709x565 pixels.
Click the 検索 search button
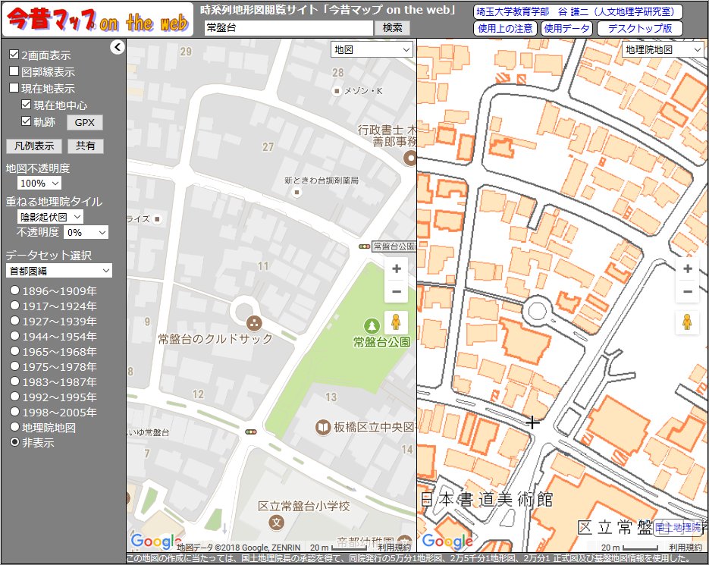coord(392,27)
